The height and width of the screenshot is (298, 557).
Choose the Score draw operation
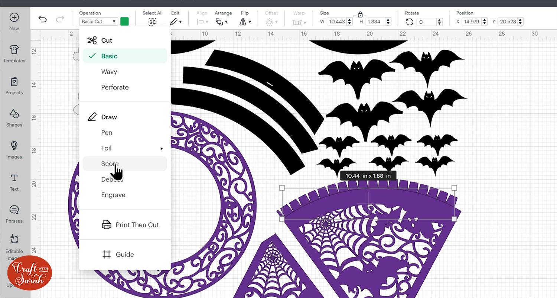click(110, 163)
